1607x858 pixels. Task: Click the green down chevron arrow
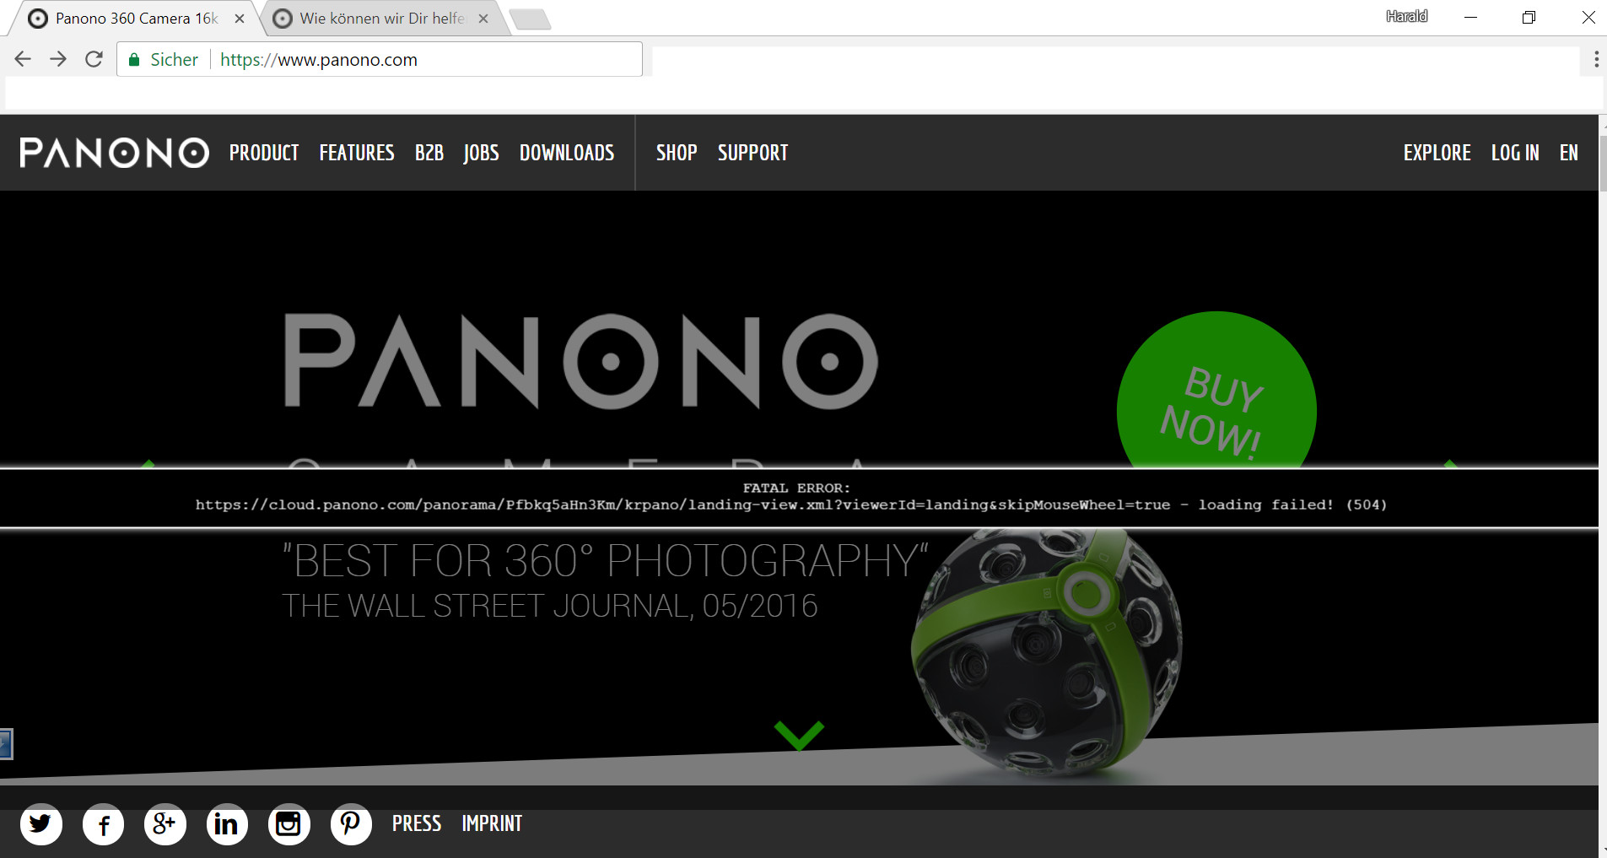point(799,735)
